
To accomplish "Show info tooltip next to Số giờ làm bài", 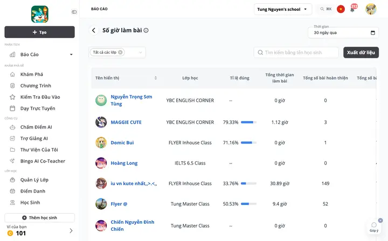I will 146,30.
